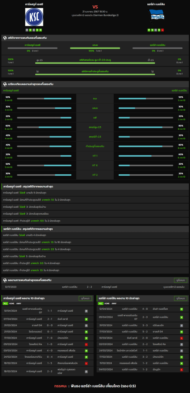Click Hertha 24/02/2024 match row with 1 - 1
This screenshot has height=393, width=190.
click(x=143, y=350)
